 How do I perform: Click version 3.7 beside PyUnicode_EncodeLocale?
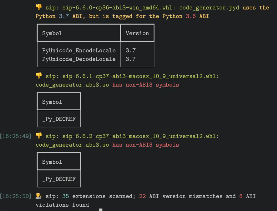point(131,51)
